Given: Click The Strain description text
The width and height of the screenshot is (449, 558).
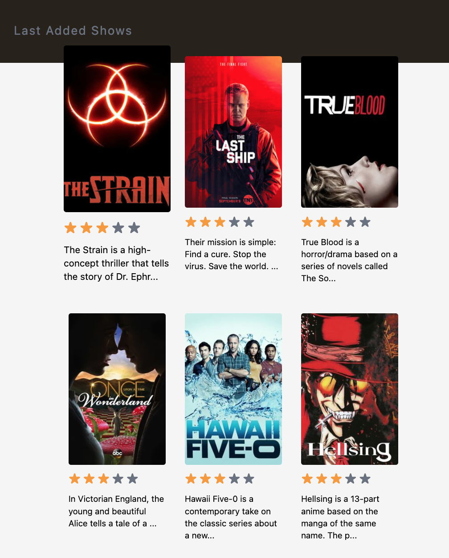Looking at the screenshot, I should [x=116, y=263].
